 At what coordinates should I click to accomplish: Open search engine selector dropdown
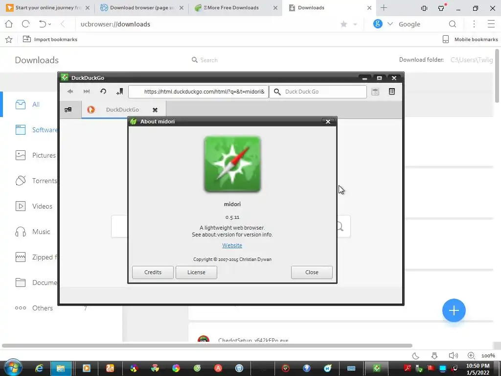[390, 24]
